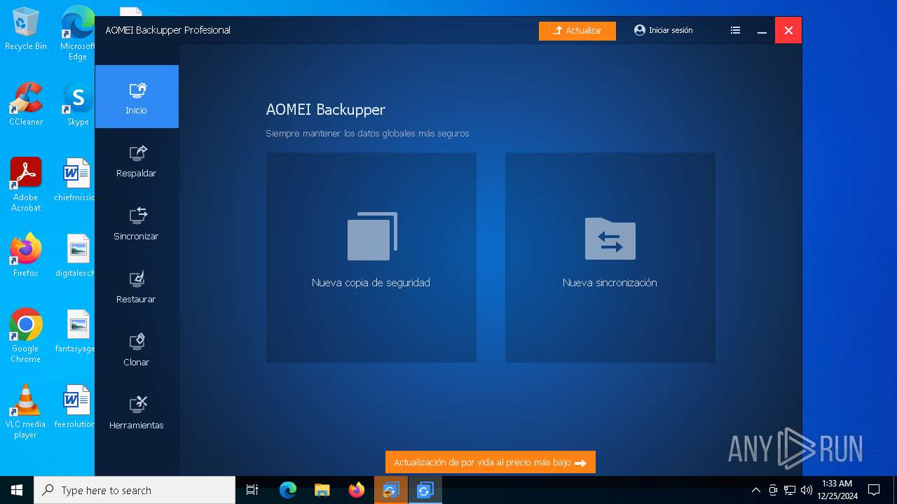897x504 pixels.
Task: Open the chiefmission Word document
Action: coord(76,179)
